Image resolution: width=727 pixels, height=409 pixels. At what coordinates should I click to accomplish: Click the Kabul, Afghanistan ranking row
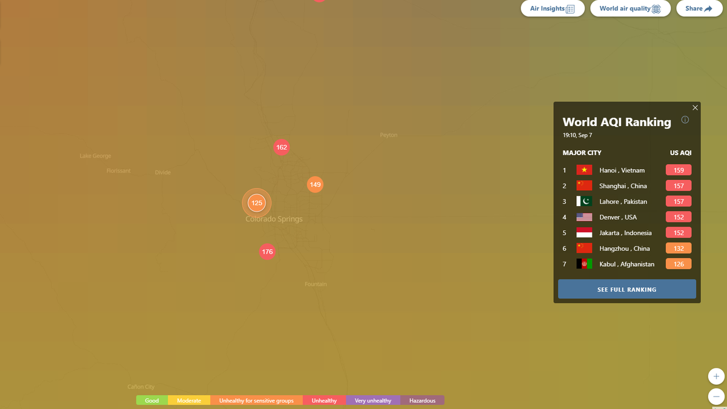tap(626, 264)
